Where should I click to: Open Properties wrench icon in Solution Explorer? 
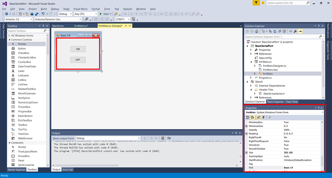click(x=295, y=31)
